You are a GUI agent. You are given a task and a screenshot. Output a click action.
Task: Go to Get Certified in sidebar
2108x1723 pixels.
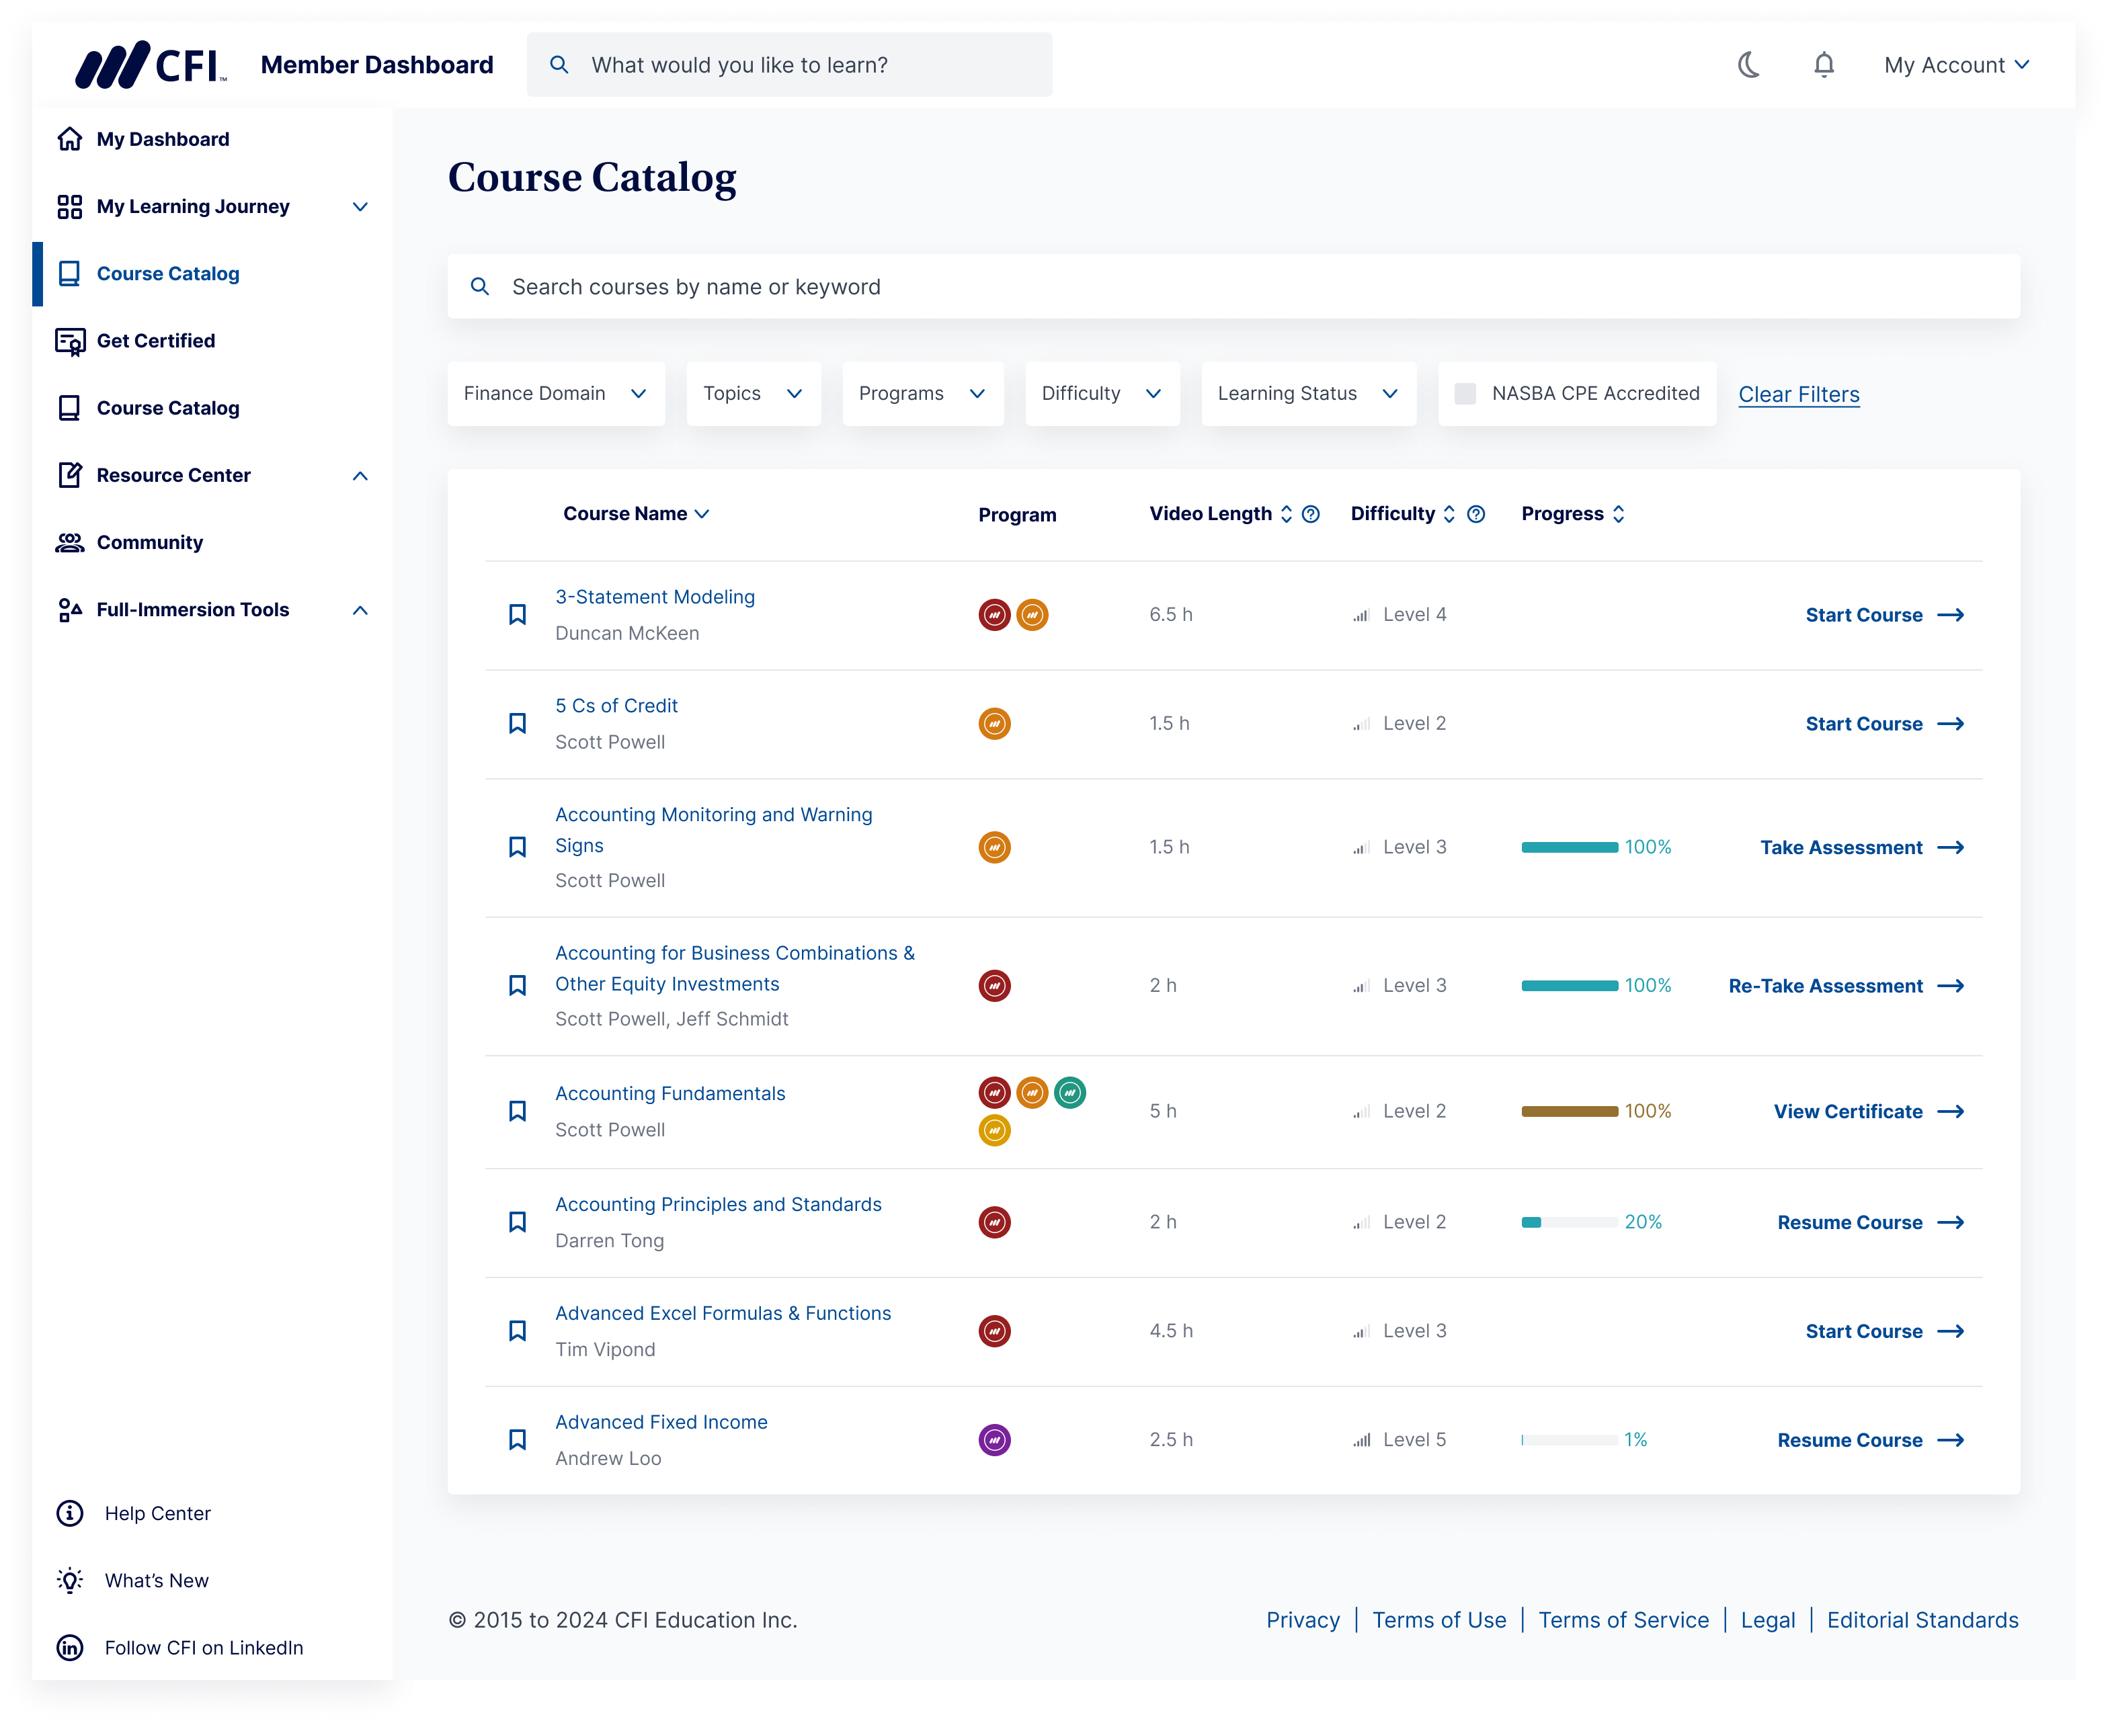pos(155,341)
